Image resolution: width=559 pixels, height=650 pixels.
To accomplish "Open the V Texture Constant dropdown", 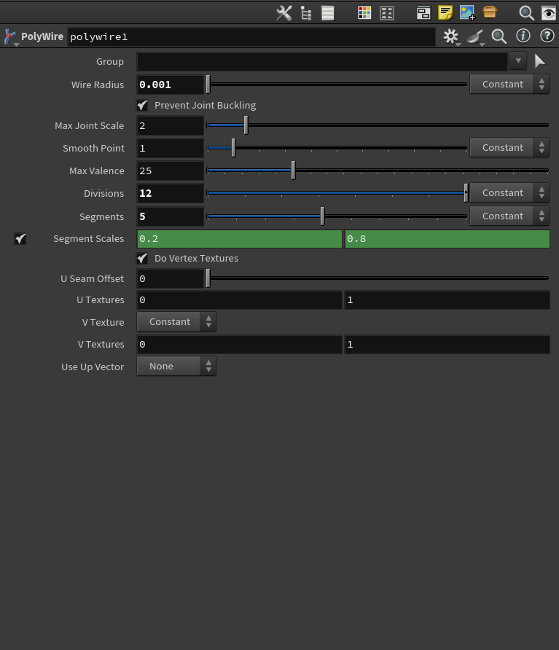I will (176, 322).
